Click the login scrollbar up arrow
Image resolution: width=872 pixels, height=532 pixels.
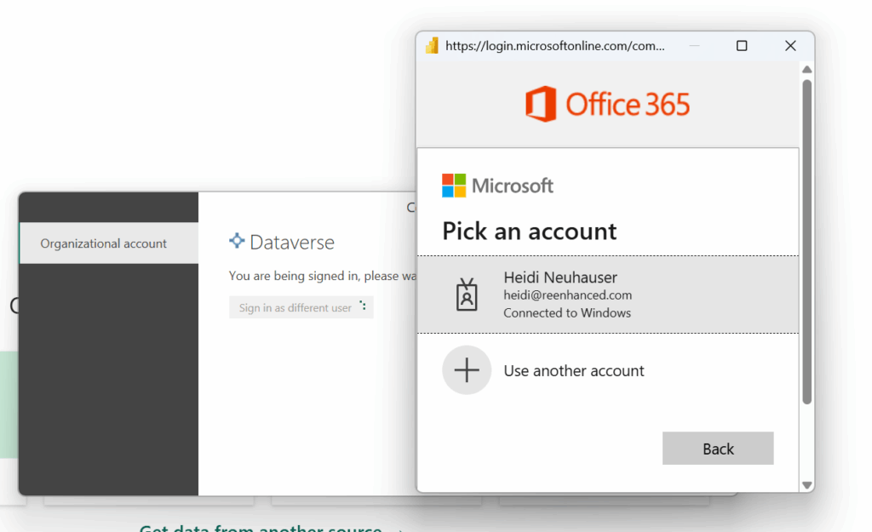coord(807,70)
